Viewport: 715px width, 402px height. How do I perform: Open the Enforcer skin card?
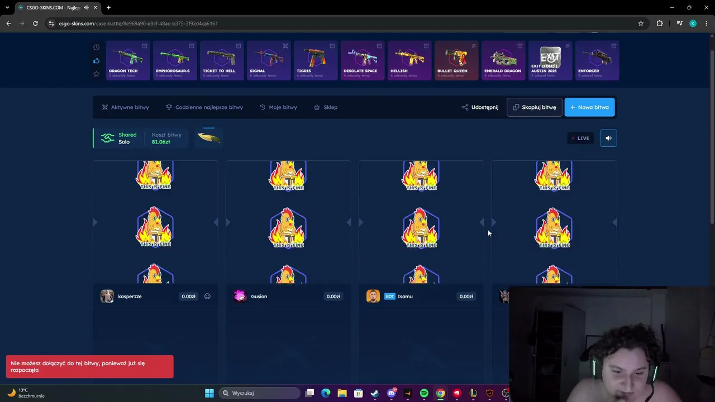click(597, 60)
